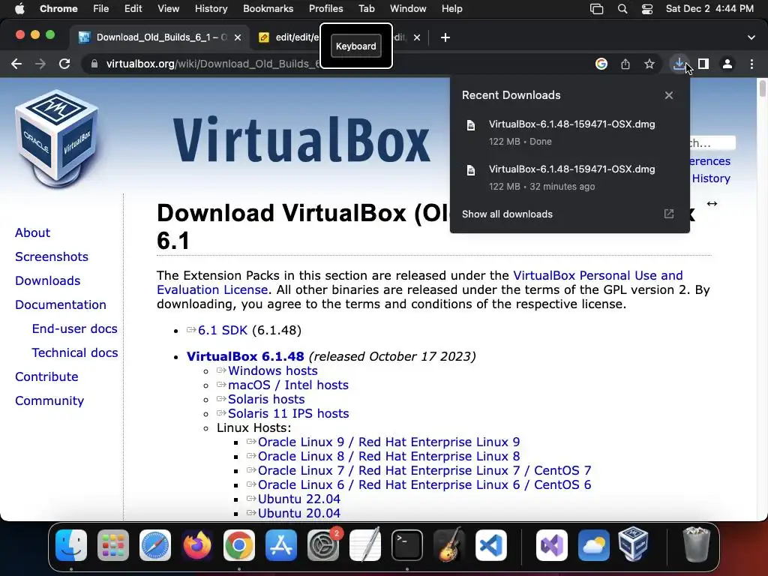768x576 pixels.
Task: Bookmark this page with the star icon
Action: tap(649, 64)
